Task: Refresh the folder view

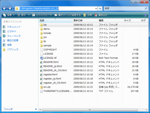Action: click(x=100, y=8)
